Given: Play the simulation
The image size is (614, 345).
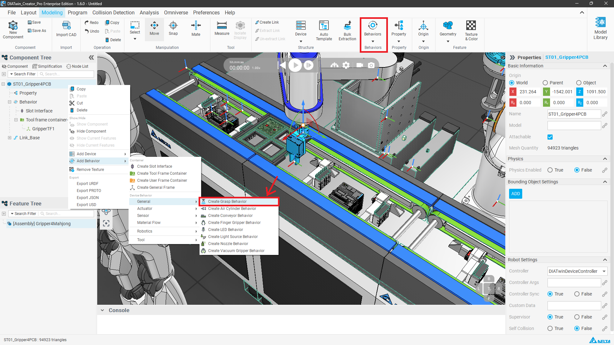Looking at the screenshot, I should [x=295, y=65].
